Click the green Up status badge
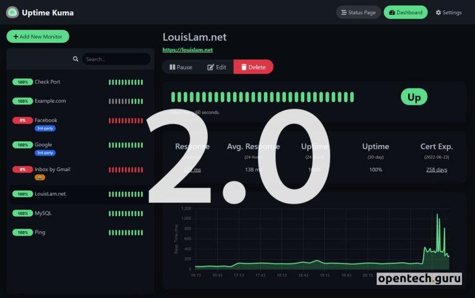 point(414,97)
